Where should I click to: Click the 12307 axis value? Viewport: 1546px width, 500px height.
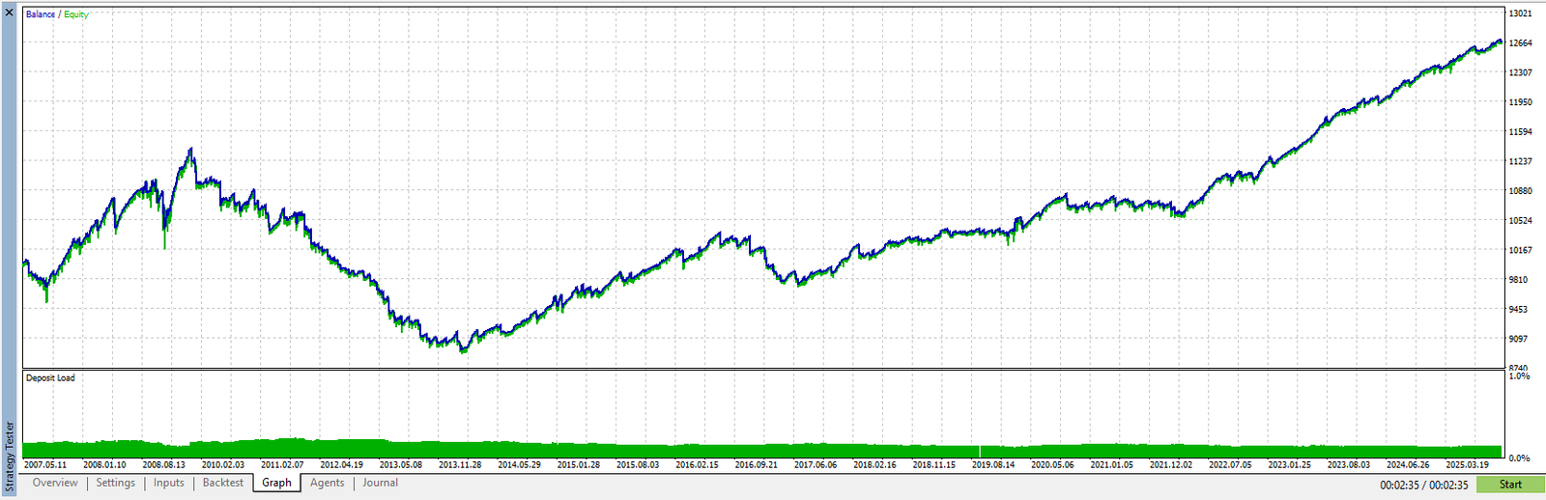(1520, 72)
